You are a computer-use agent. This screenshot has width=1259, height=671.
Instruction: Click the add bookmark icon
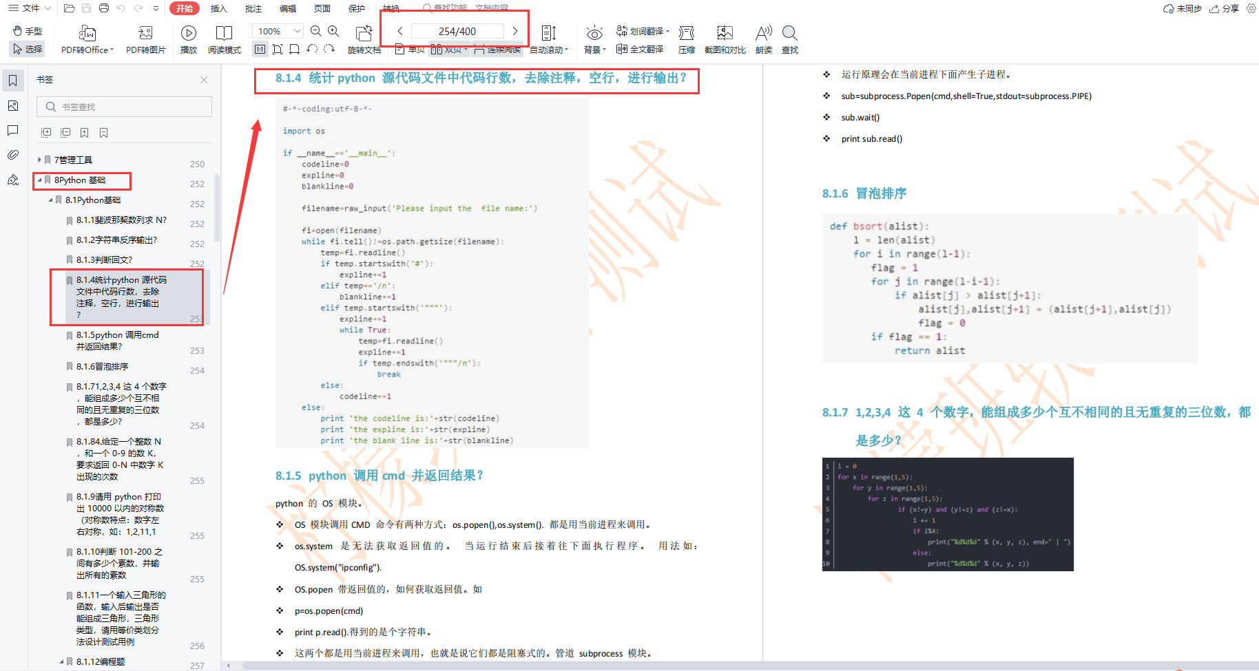84,133
